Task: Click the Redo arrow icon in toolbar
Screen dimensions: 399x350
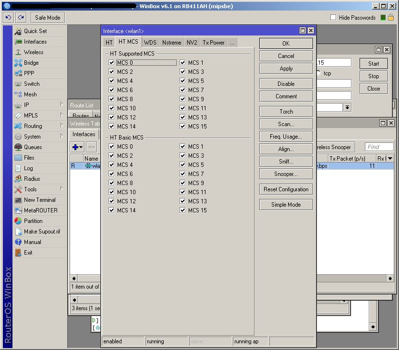Action: (x=21, y=18)
